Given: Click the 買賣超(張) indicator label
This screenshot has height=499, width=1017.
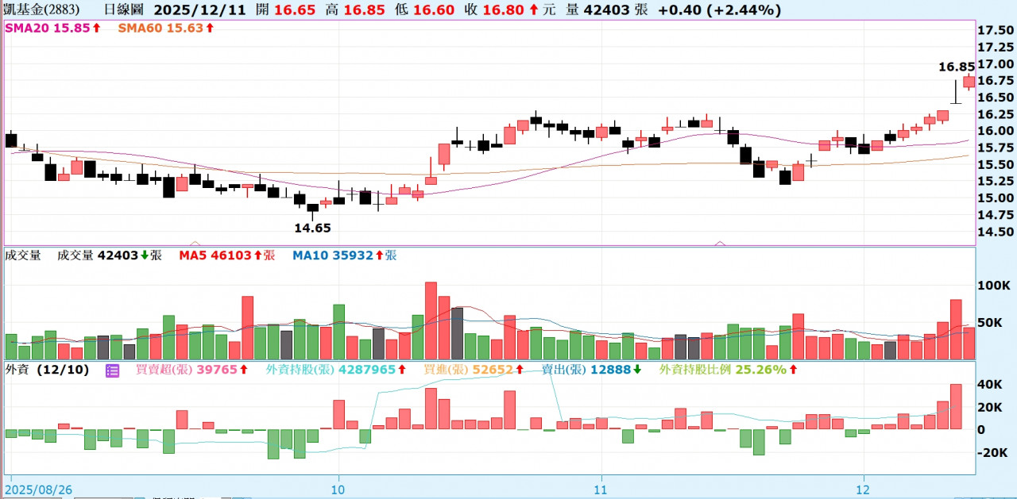Looking at the screenshot, I should (192, 370).
